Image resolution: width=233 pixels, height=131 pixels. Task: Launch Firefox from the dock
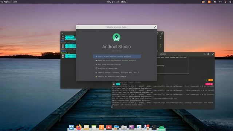click(x=79, y=127)
